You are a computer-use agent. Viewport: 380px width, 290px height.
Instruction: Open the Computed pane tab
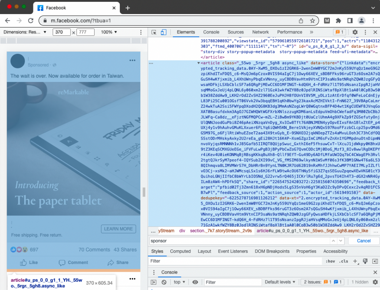180,251
